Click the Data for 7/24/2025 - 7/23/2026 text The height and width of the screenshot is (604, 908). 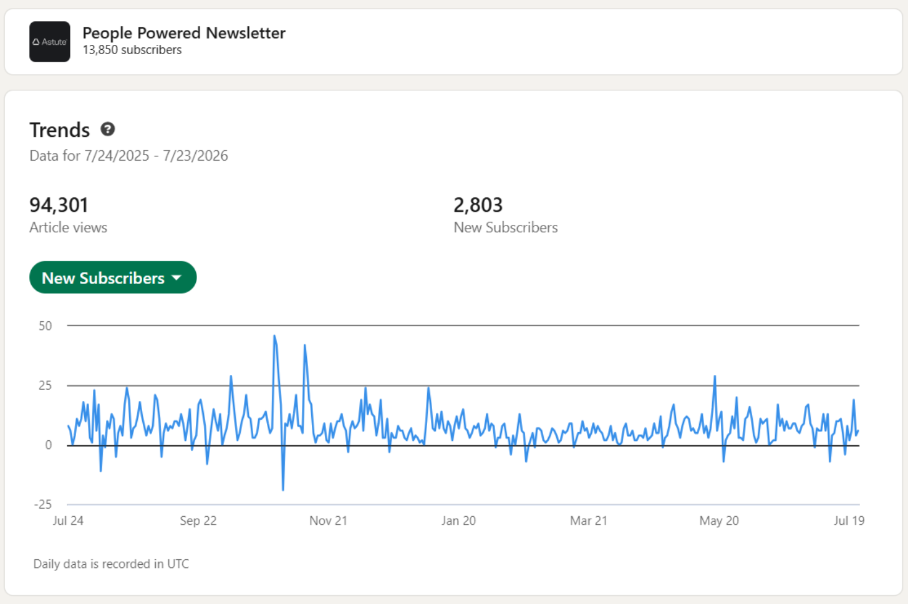(x=128, y=156)
